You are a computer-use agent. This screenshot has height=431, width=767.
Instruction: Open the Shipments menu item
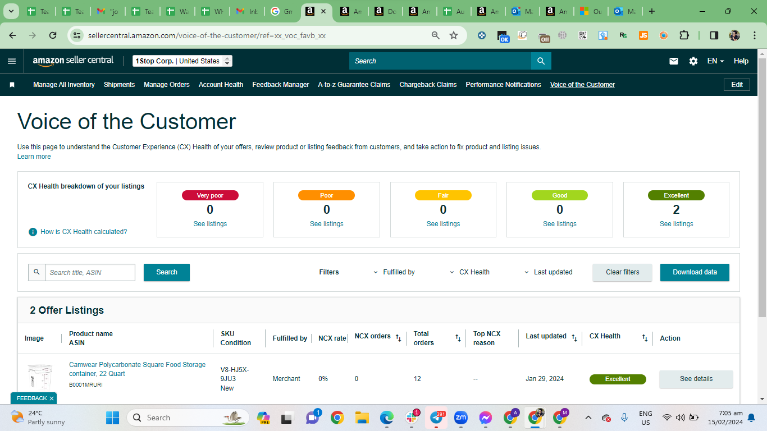point(119,85)
